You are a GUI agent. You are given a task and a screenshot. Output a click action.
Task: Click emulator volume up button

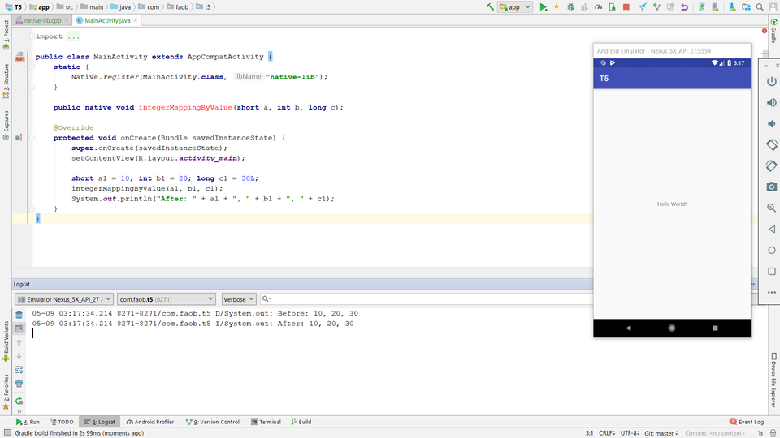tap(772, 103)
